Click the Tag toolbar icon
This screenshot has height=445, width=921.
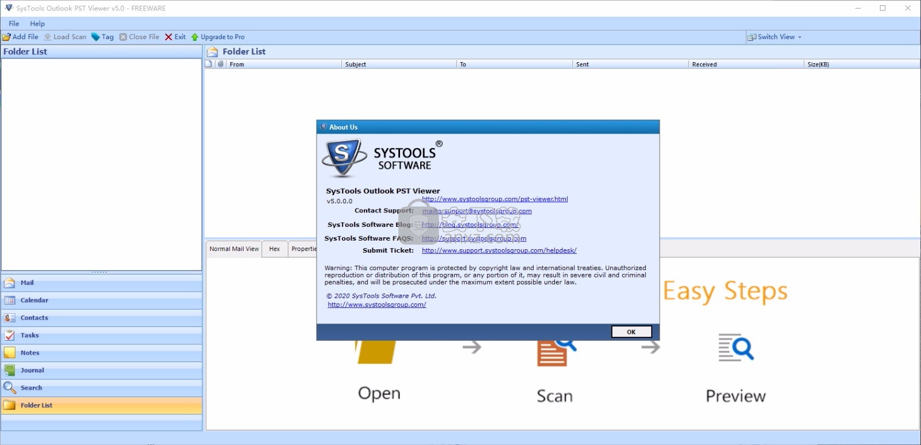tap(96, 37)
